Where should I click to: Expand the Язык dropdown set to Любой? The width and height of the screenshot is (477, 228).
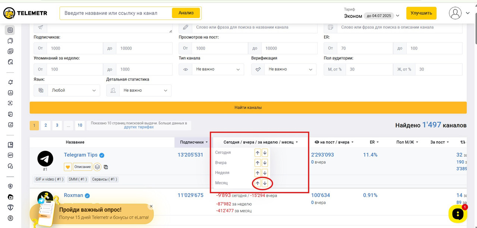(67, 91)
